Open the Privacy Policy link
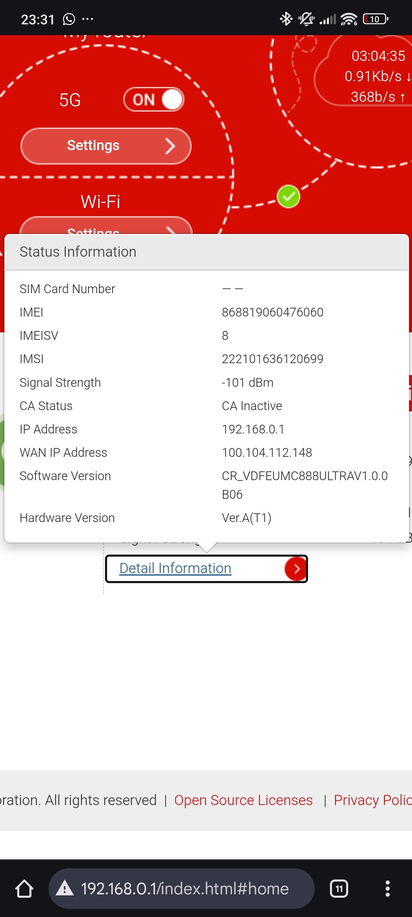 point(372,800)
